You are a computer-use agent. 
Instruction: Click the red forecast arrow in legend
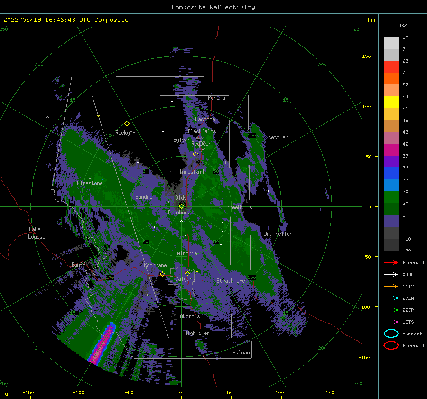[x=391, y=262]
